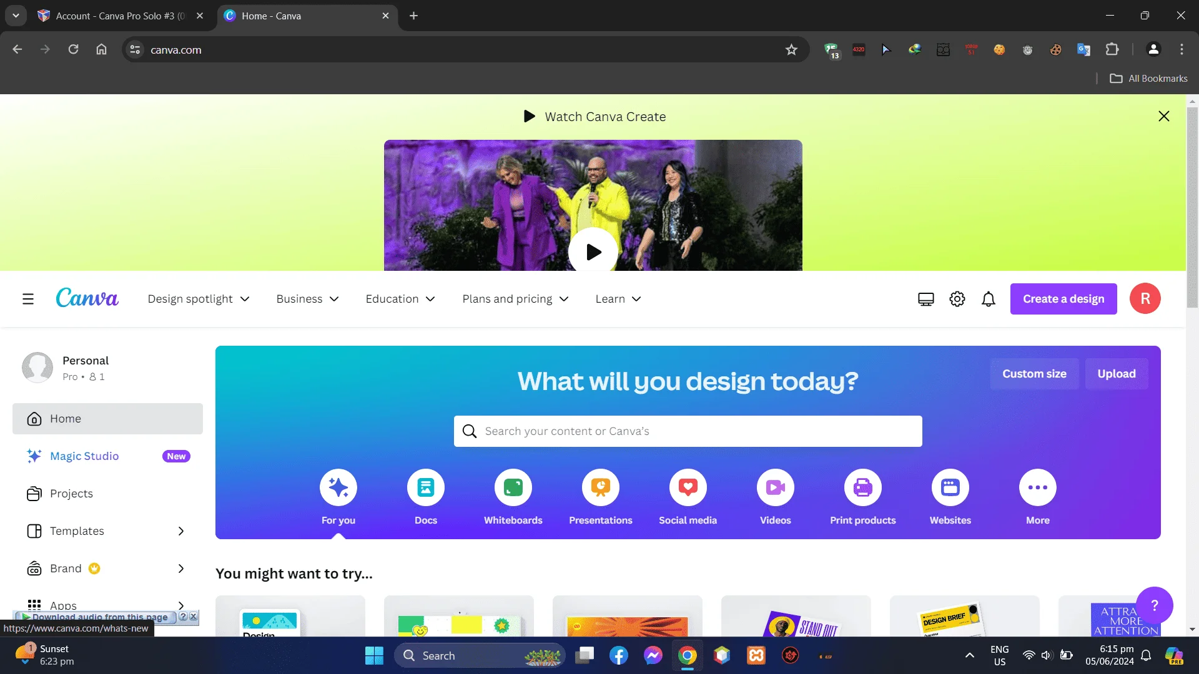Open the Sunset weather widget
This screenshot has width=1199, height=674.
(x=45, y=655)
